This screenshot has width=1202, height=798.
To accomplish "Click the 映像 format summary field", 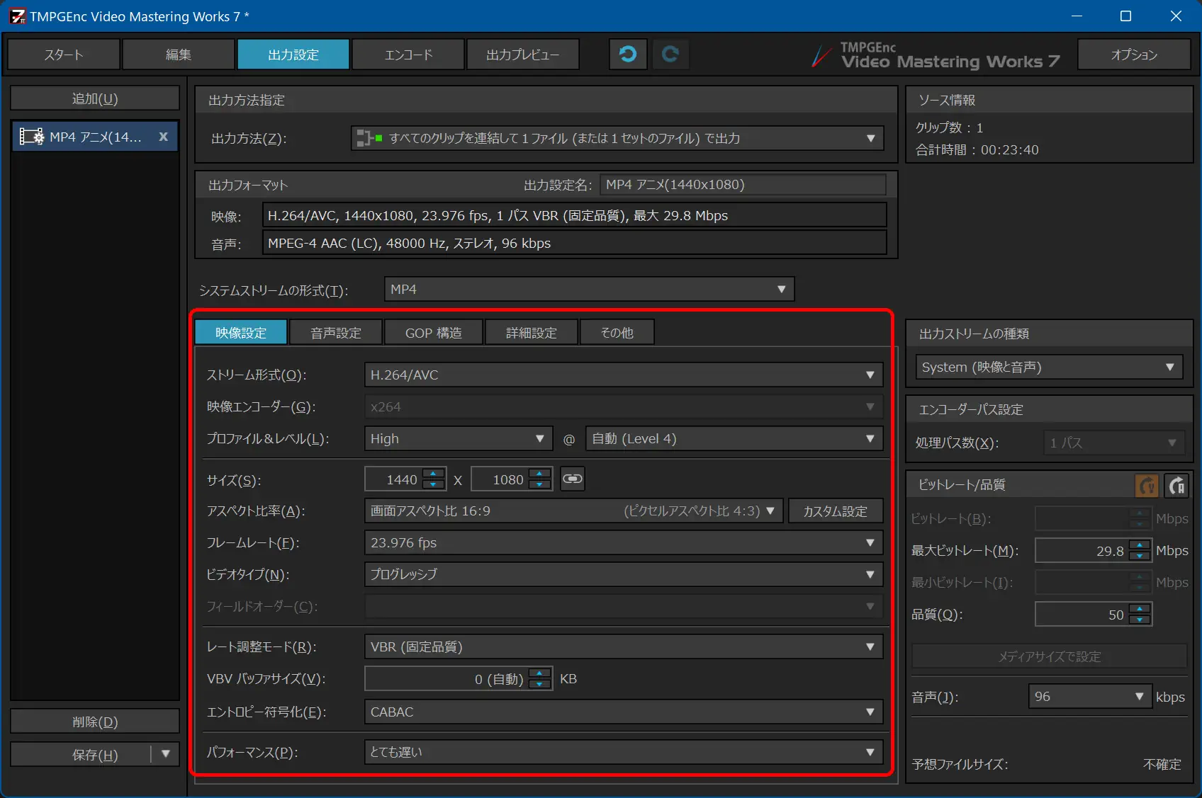I will [575, 215].
